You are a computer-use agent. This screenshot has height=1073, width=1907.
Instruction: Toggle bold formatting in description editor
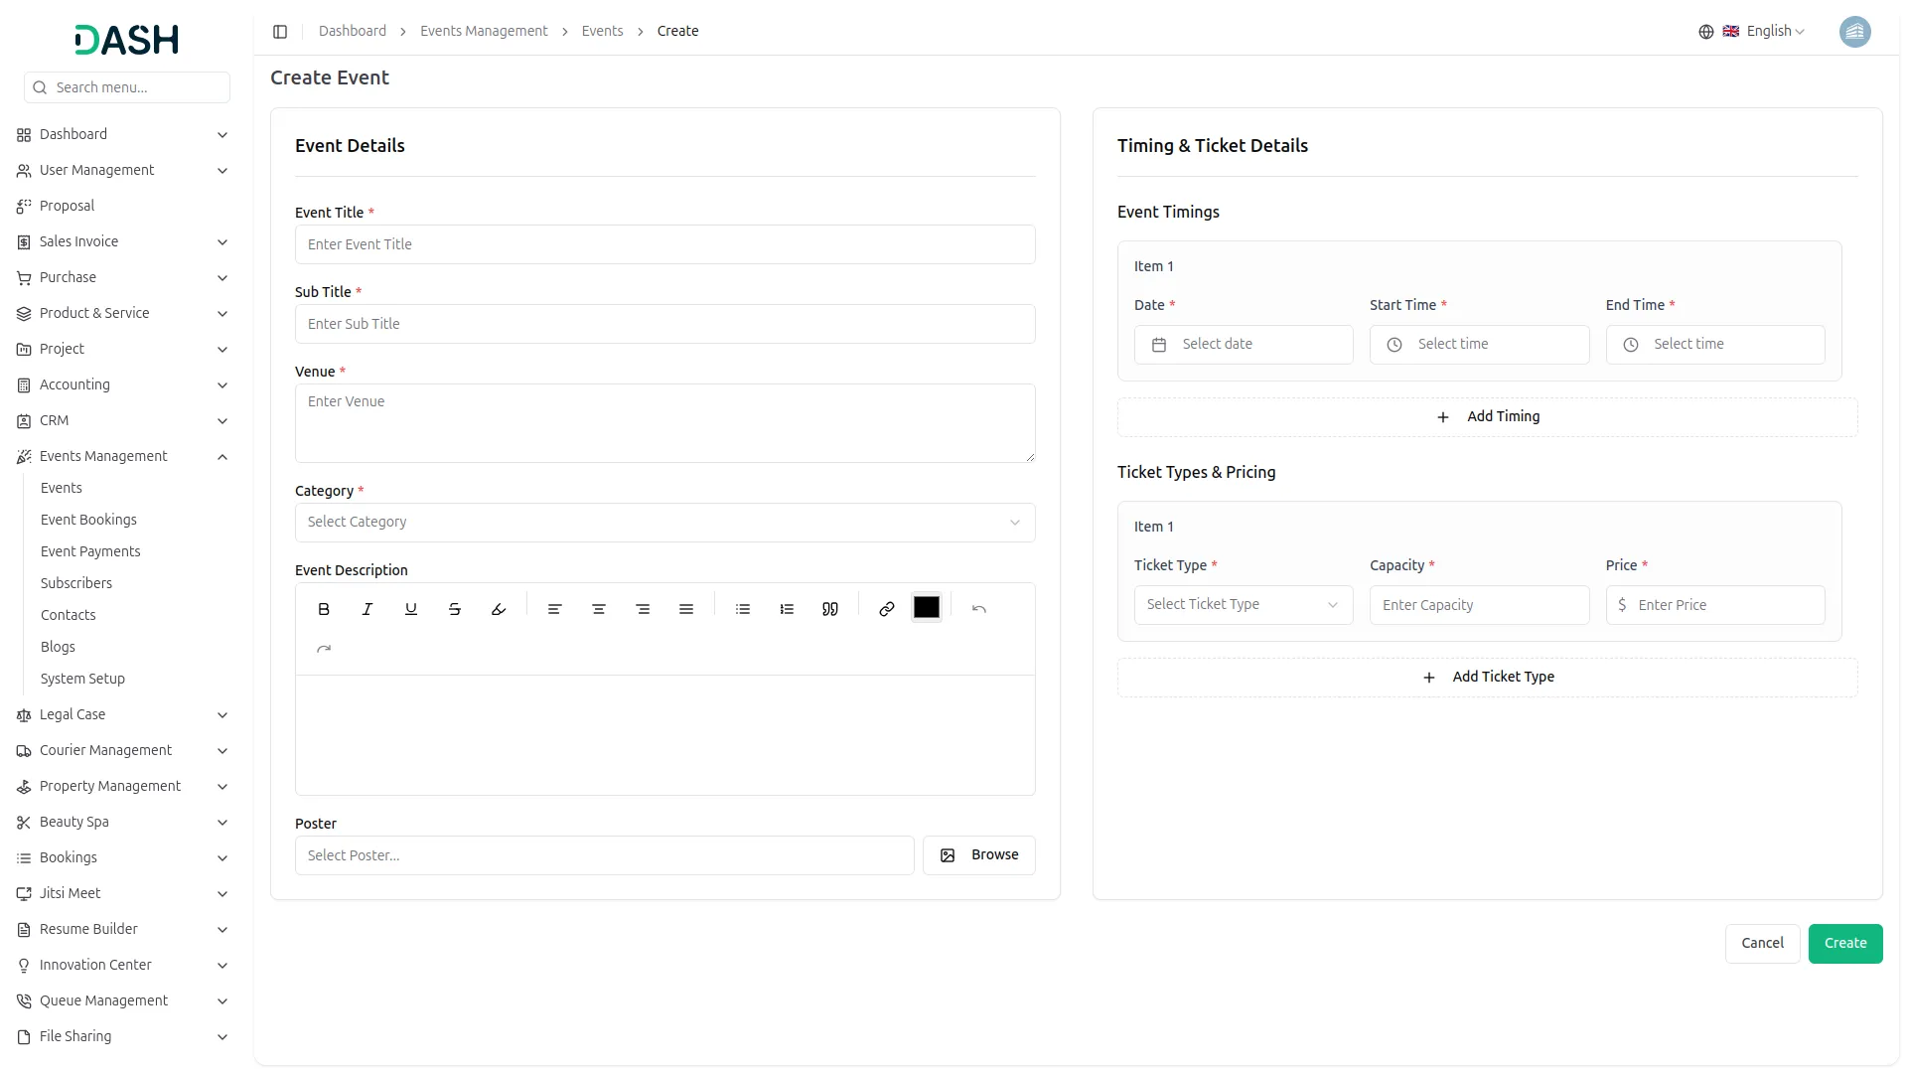(324, 609)
